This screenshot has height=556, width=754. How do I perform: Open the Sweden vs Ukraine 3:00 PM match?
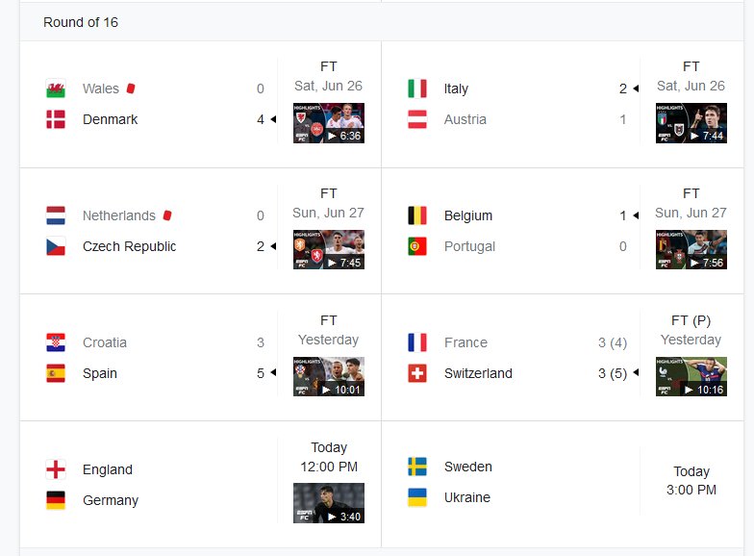(563, 485)
